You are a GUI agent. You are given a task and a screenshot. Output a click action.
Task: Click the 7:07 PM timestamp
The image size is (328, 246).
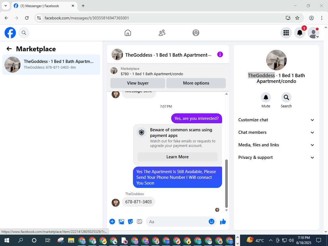166,106
